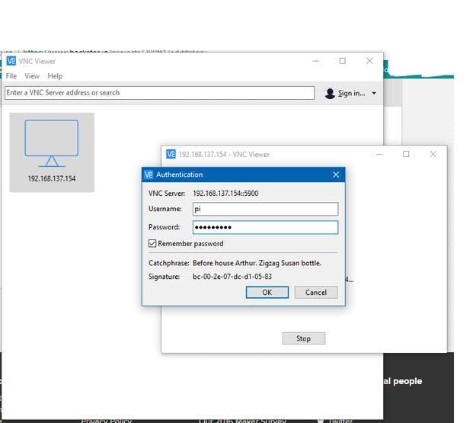Click the VNC Viewer logo in main title bar
The width and height of the screenshot is (476, 423).
(x=11, y=61)
